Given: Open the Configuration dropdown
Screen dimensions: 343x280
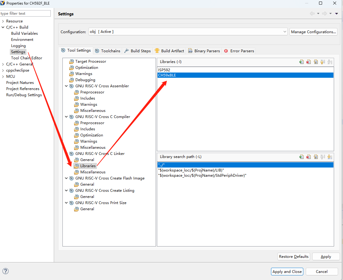Looking at the screenshot, I should click(285, 32).
